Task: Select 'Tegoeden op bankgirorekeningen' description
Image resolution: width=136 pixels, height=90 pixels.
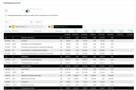Action: tap(31, 75)
